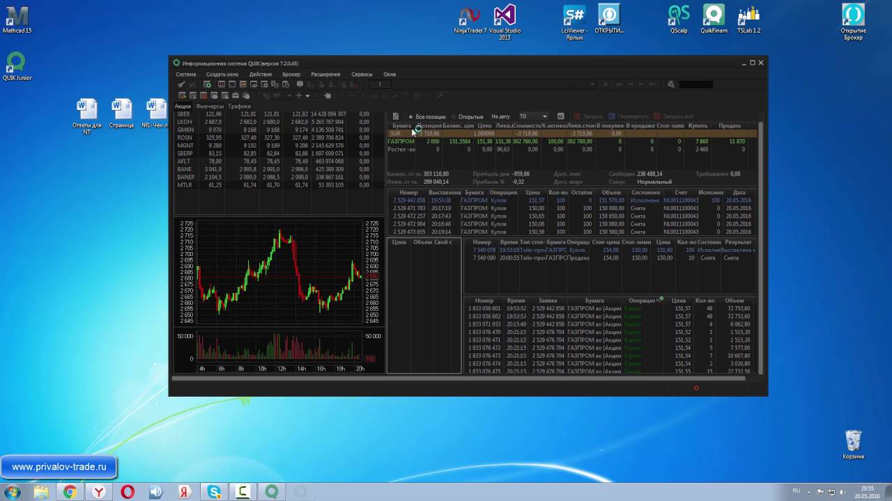Click the hand pointer toolbar icon
Image resolution: width=892 pixels, height=501 pixels.
tap(328, 95)
